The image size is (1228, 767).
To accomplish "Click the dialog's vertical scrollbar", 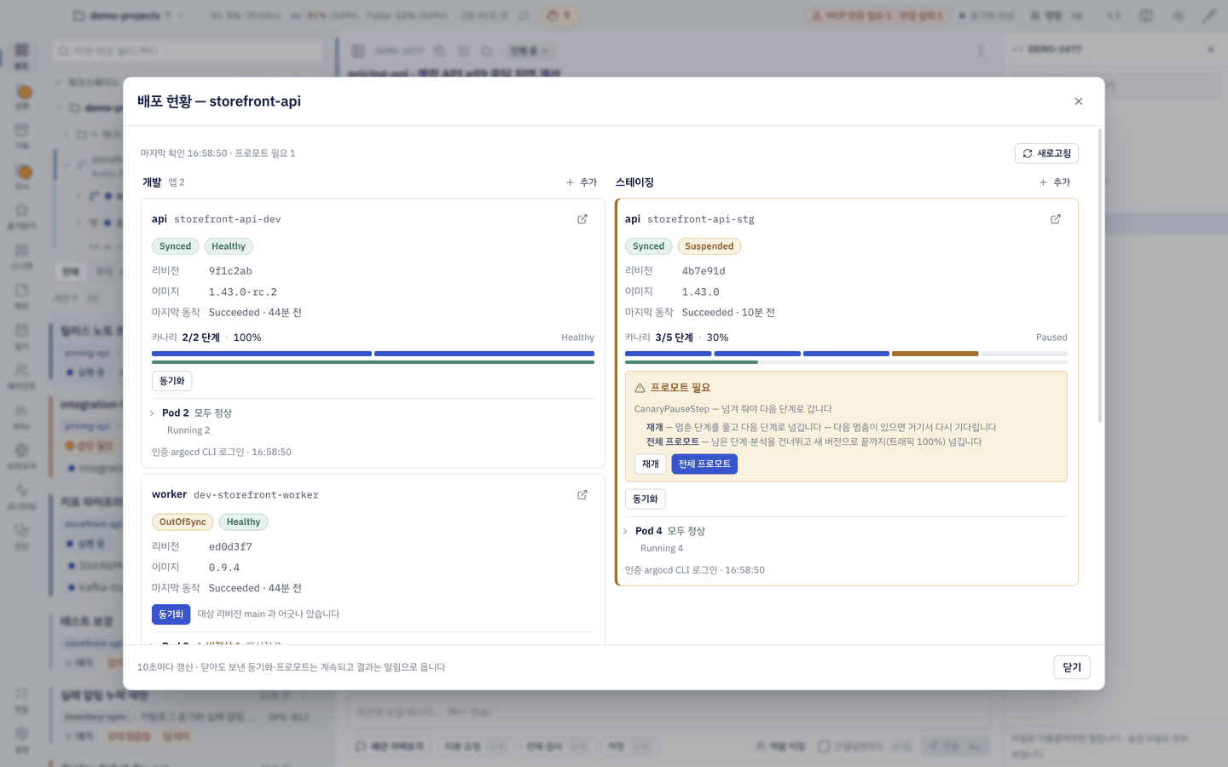I will [x=1100, y=276].
